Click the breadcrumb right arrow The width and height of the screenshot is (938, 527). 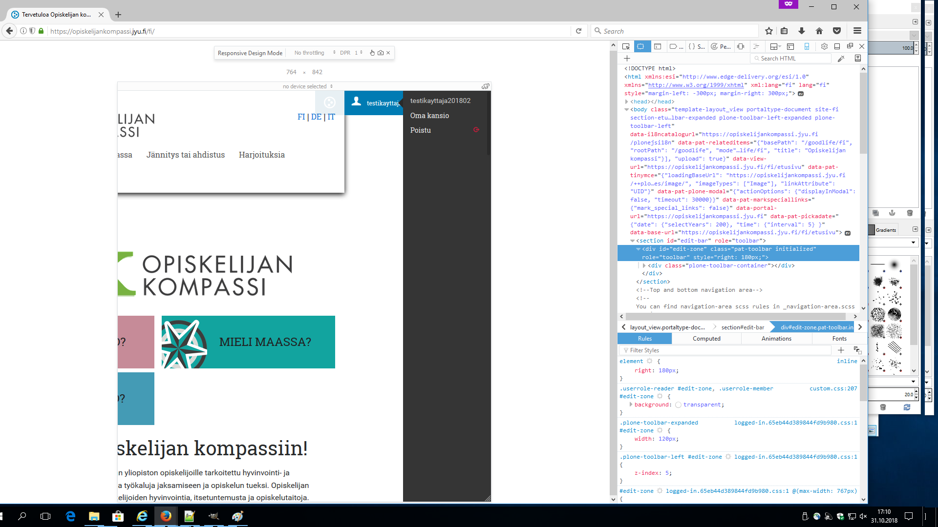860,327
